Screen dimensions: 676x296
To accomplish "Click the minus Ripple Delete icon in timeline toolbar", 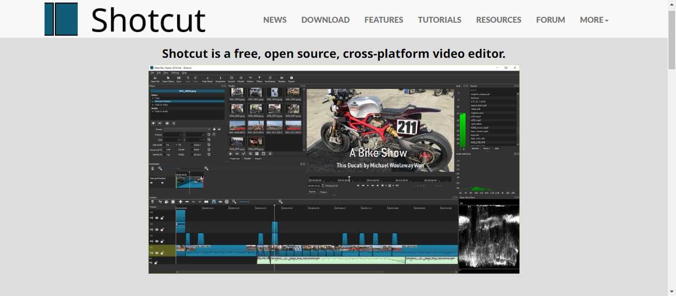I will pyautogui.click(x=187, y=202).
